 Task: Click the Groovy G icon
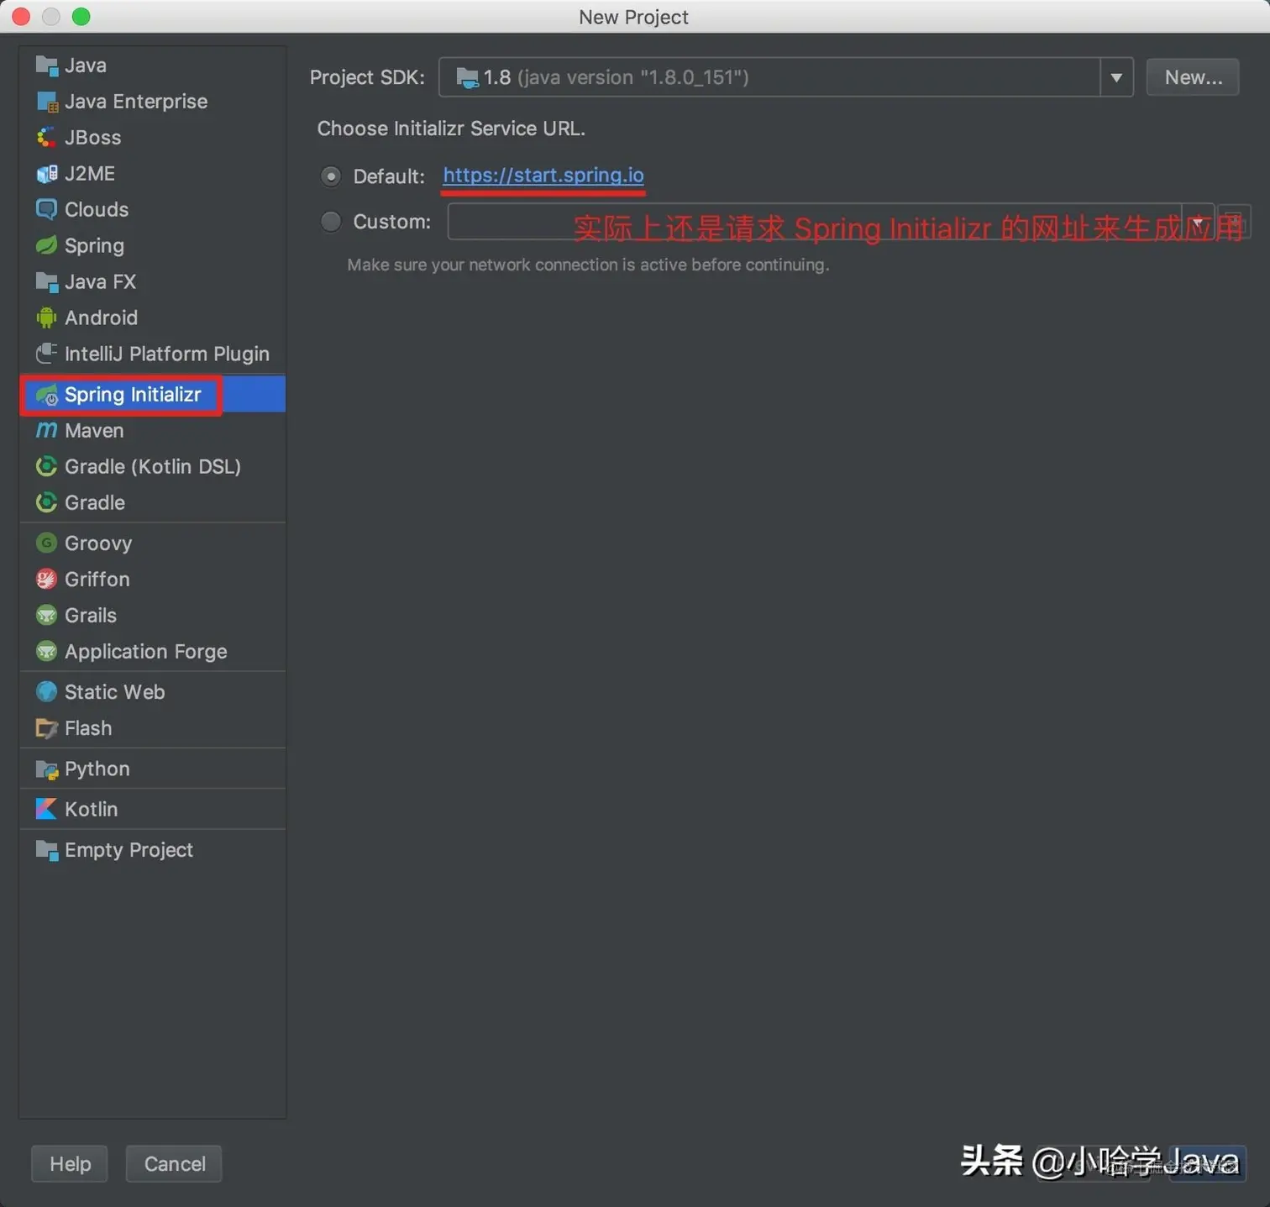(x=47, y=543)
